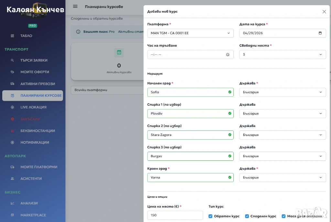Image resolution: width=331 pixels, height=222 pixels.
Task: Click the green checkmark in Sofia field
Action: pyautogui.click(x=230, y=92)
